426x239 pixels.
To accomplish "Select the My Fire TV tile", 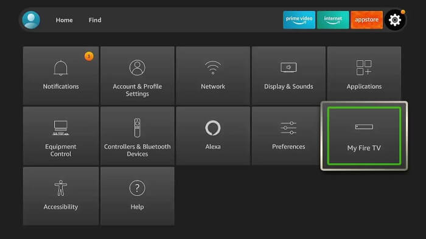I will tap(364, 136).
